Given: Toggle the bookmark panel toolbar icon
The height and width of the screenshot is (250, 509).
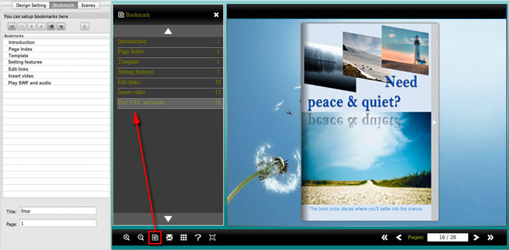Looking at the screenshot, I should click(x=155, y=238).
